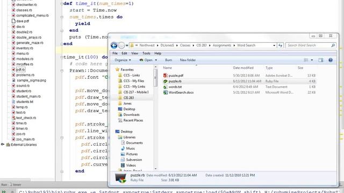
Task: Sort files by Name column header
Action: (x=167, y=68)
